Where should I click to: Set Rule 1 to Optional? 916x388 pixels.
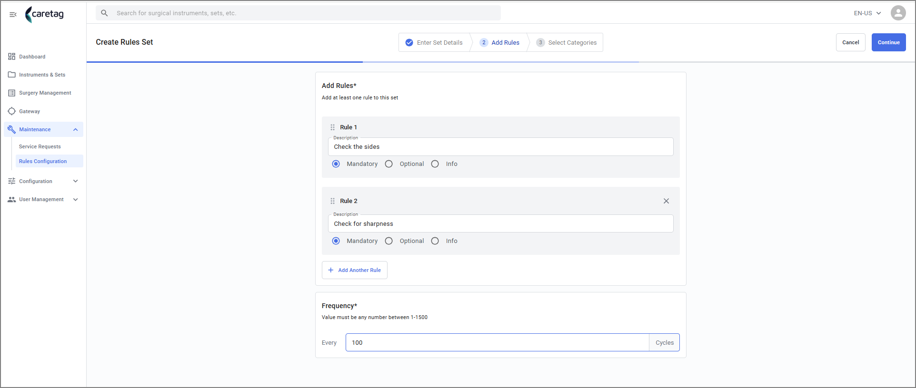pos(389,164)
